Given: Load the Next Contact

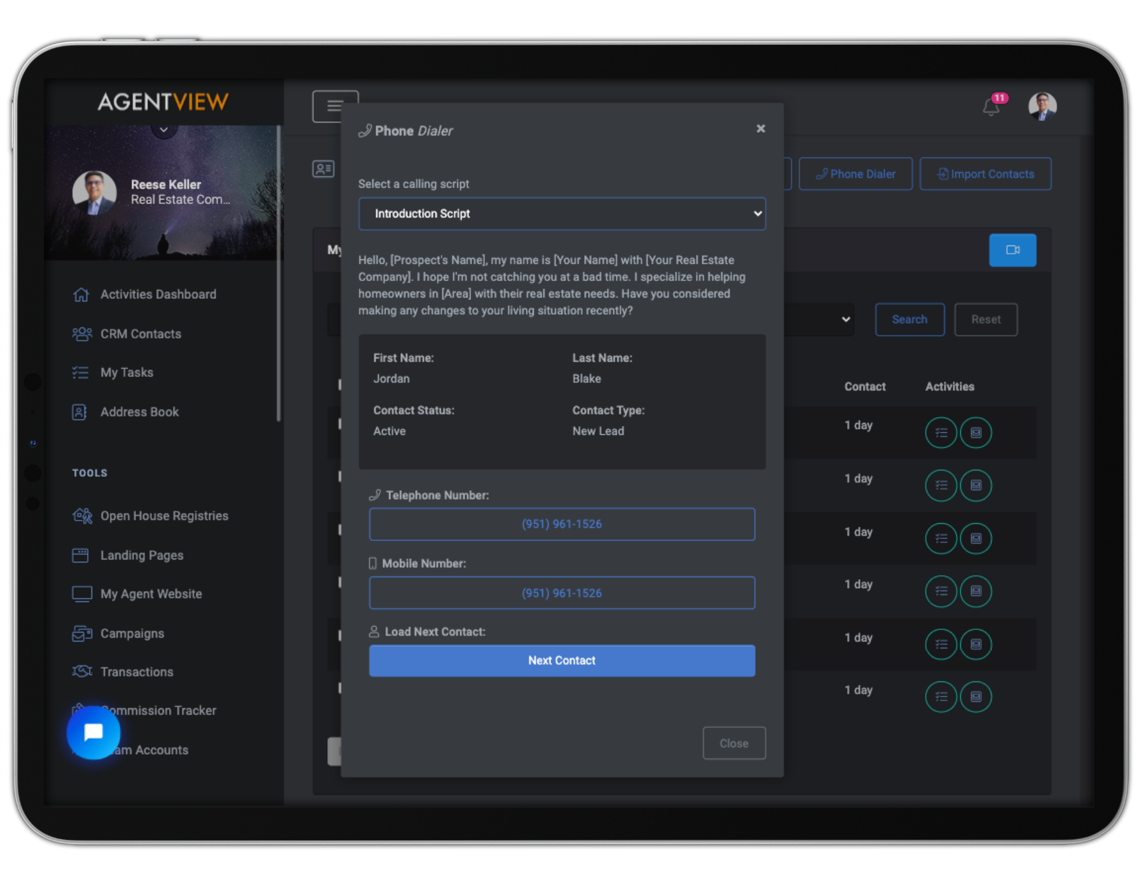Looking at the screenshot, I should 562,660.
